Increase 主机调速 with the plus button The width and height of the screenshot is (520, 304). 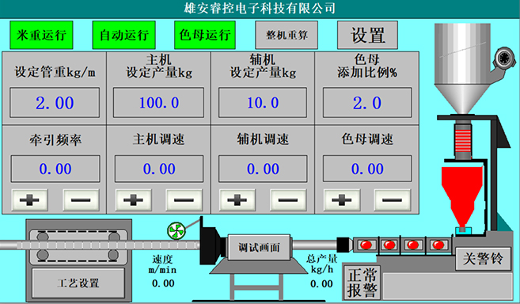(133, 200)
